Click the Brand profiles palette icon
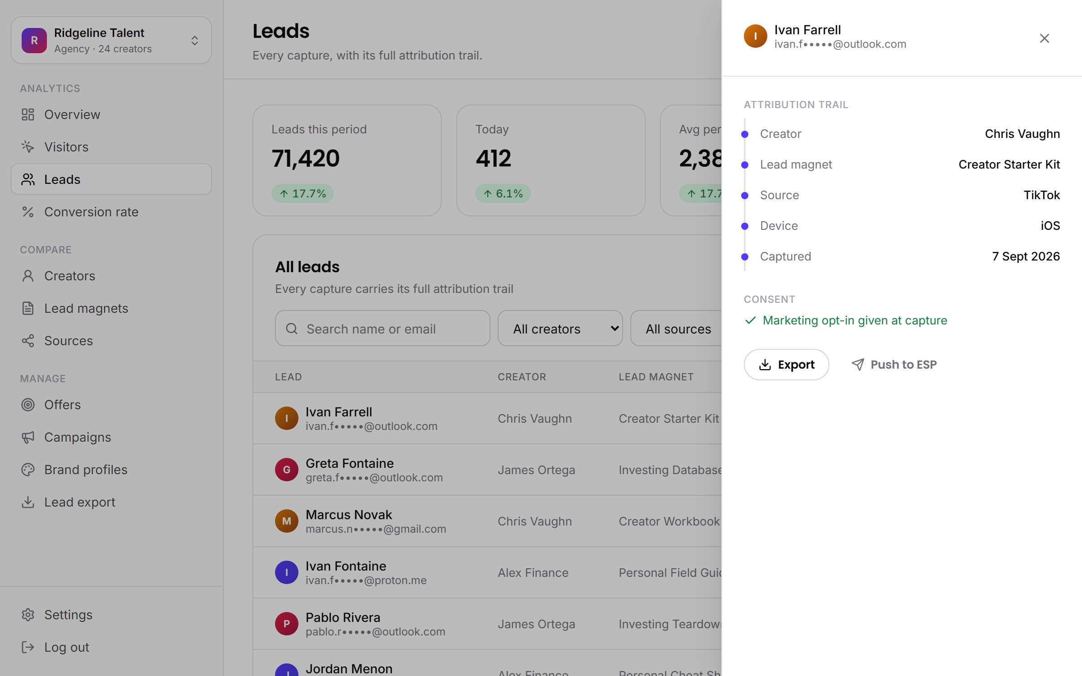 [x=28, y=470]
